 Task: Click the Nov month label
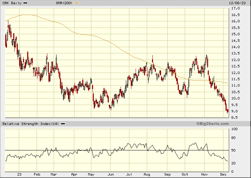204,174
